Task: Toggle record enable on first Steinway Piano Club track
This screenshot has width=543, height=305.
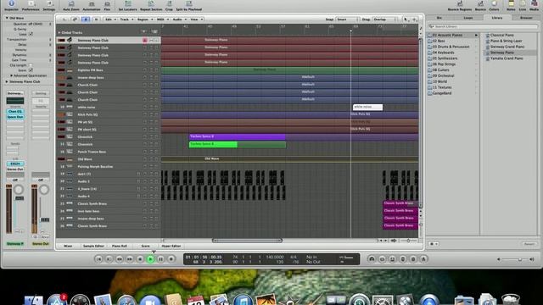Action: point(145,40)
